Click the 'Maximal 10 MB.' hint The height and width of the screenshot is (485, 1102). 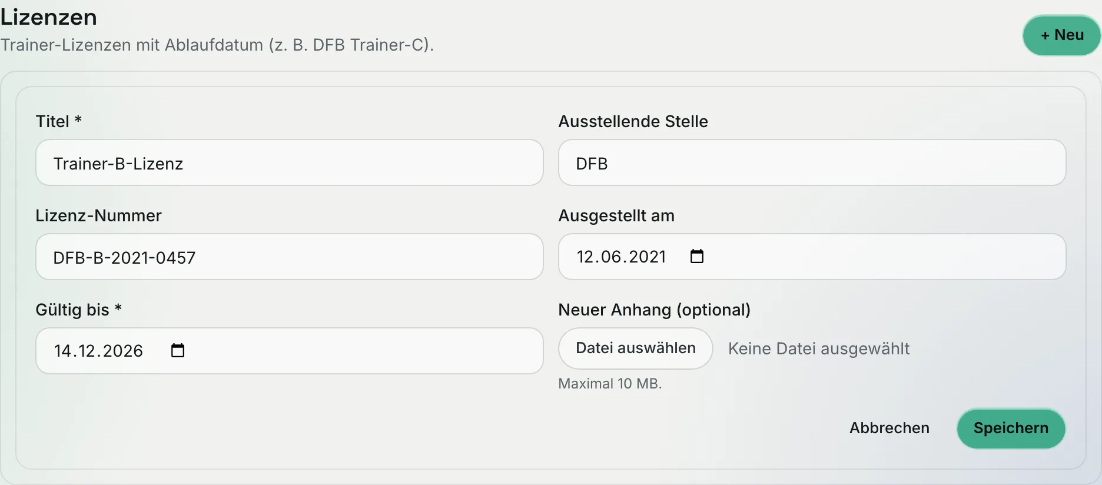610,384
